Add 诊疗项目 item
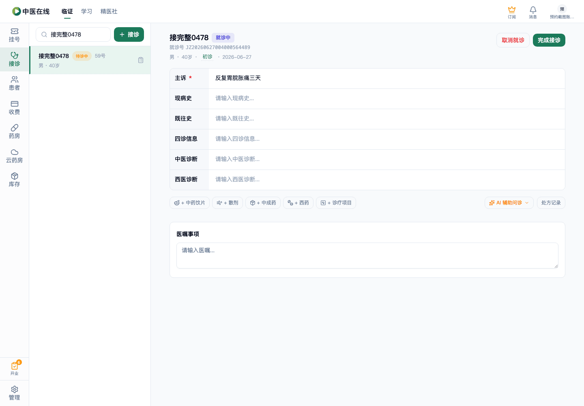584x406 pixels. [x=336, y=203]
